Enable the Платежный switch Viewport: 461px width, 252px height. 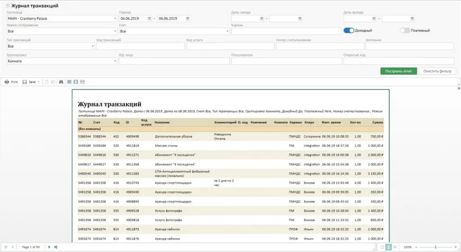(x=405, y=30)
